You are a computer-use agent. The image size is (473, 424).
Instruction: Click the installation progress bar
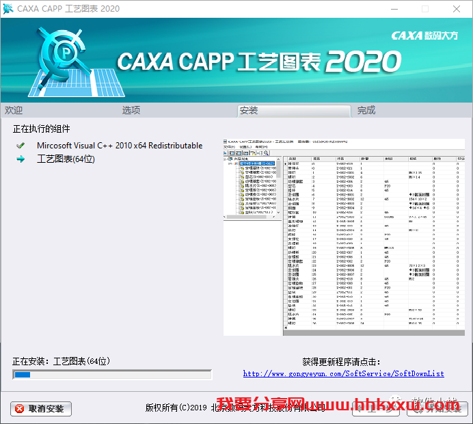click(x=112, y=375)
